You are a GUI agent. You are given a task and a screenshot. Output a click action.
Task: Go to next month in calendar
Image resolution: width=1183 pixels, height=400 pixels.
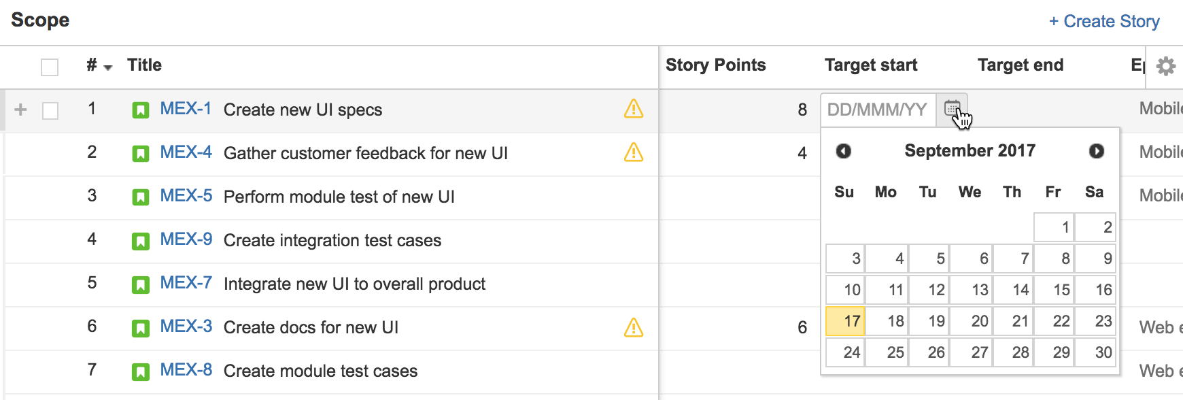pos(1096,151)
